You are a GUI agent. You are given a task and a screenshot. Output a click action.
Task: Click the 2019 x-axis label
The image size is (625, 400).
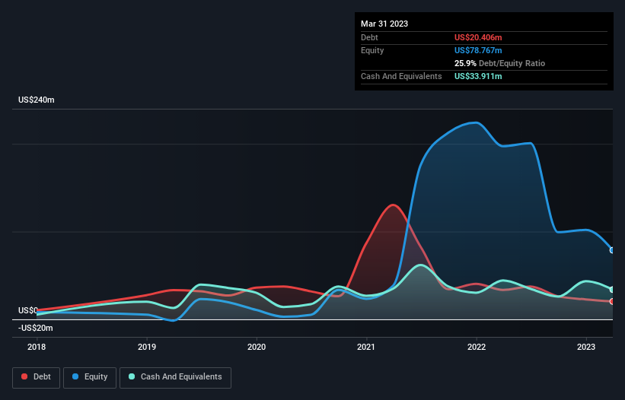147,347
